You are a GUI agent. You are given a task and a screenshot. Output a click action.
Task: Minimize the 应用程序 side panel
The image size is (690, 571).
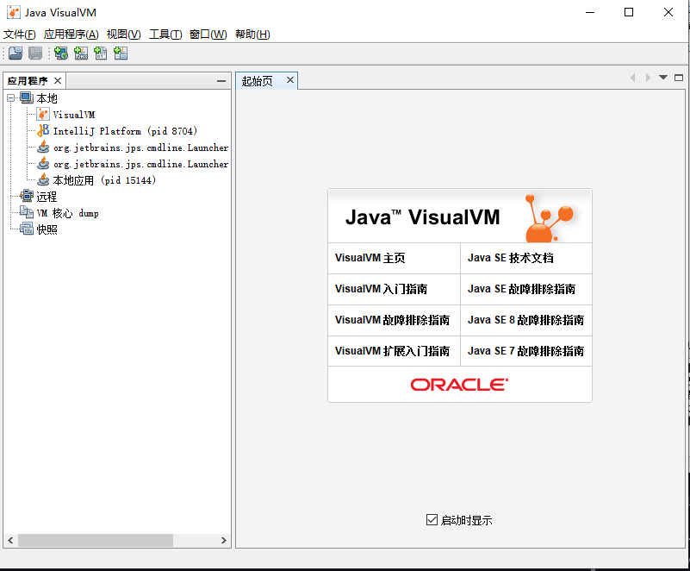tap(221, 81)
